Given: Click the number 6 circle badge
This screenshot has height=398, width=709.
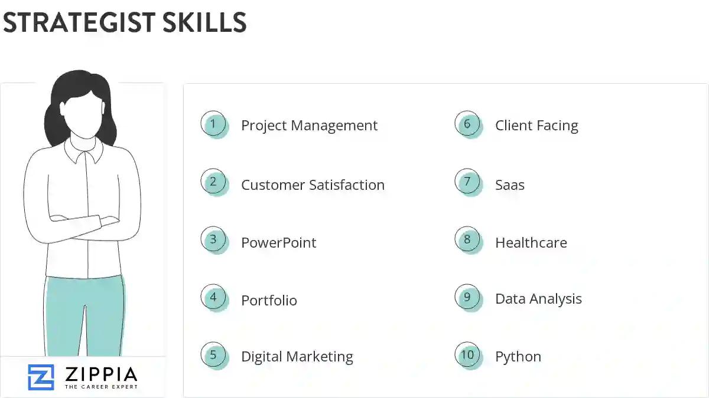Looking at the screenshot, I should tap(467, 124).
